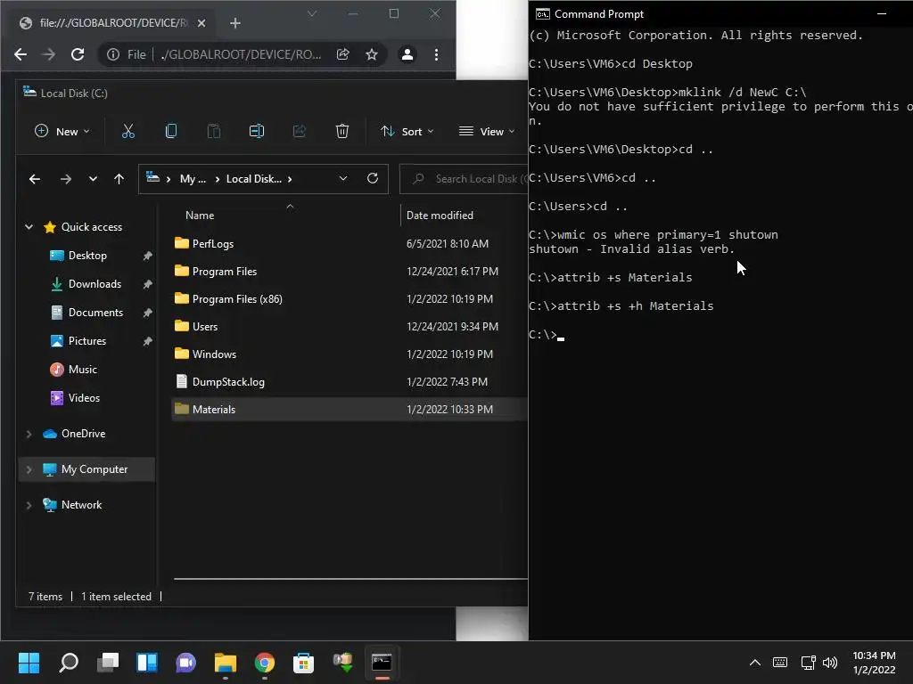Click the Delete trash icon in Explorer
The width and height of the screenshot is (913, 684).
point(342,132)
